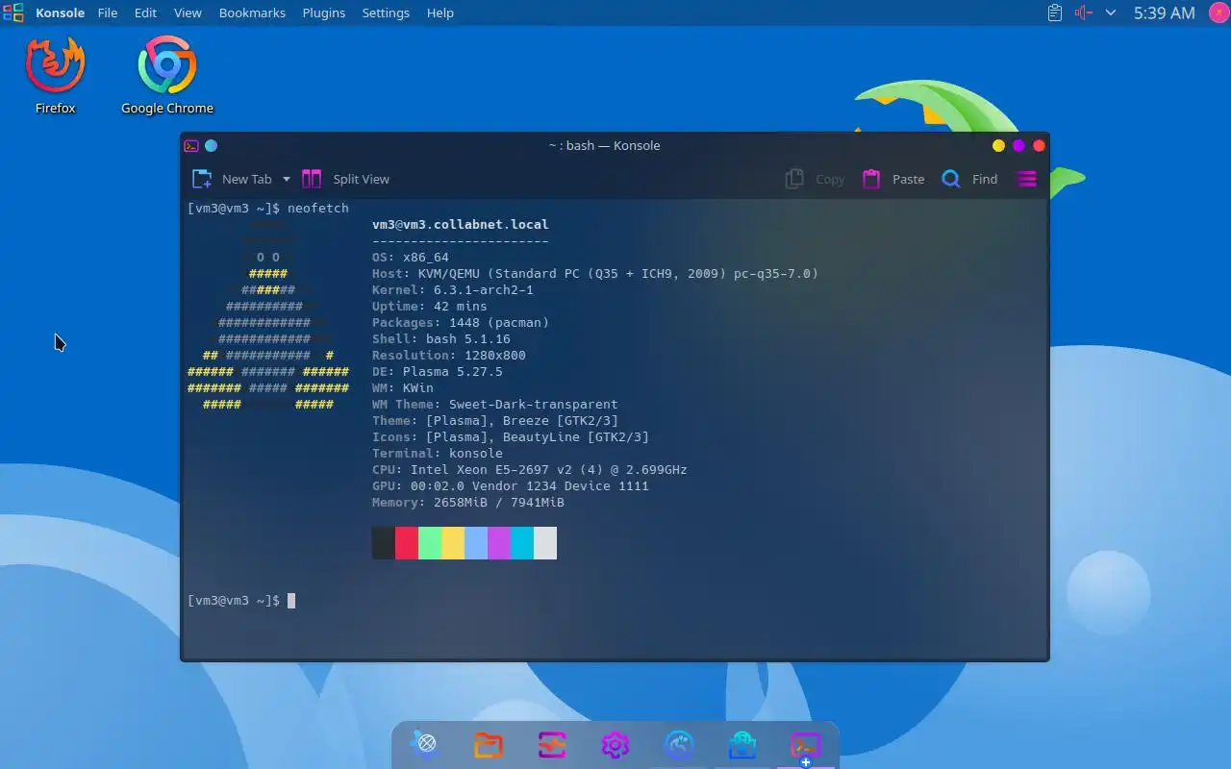This screenshot has height=769, width=1231.
Task: Click the Konsole window menu icon in the title bar
Action: pyautogui.click(x=191, y=146)
